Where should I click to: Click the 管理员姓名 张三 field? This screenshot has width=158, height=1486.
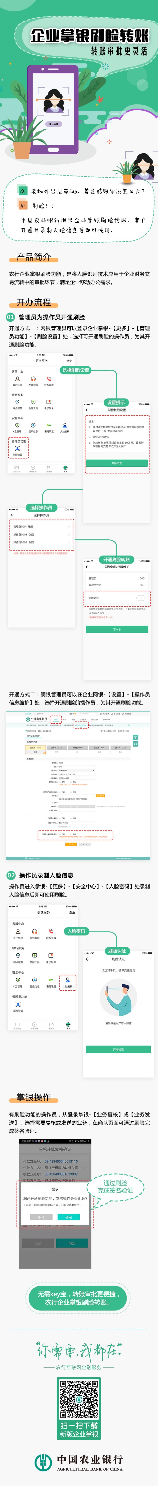tap(117, 585)
